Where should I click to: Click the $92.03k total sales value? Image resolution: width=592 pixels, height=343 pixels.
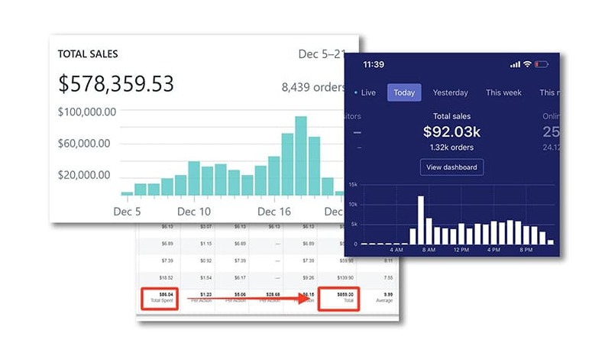[x=451, y=131]
